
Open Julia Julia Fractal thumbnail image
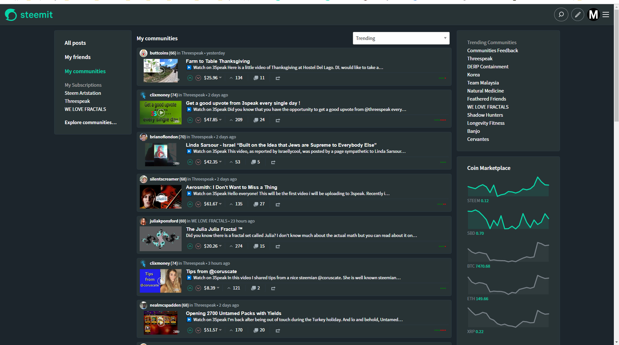point(161,239)
